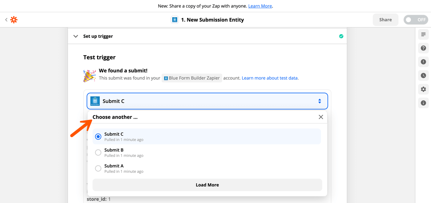Click the info icon in the right sidebar
431x203 pixels.
[x=423, y=103]
